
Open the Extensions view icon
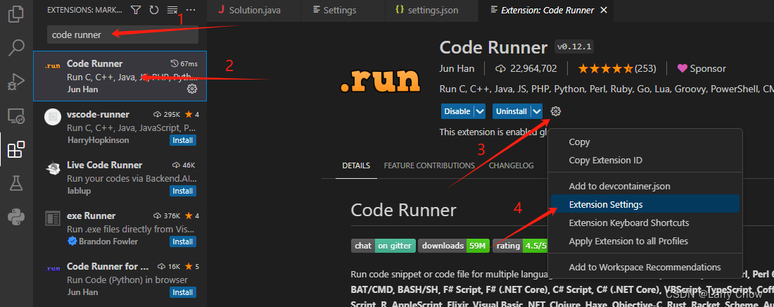tap(16, 149)
